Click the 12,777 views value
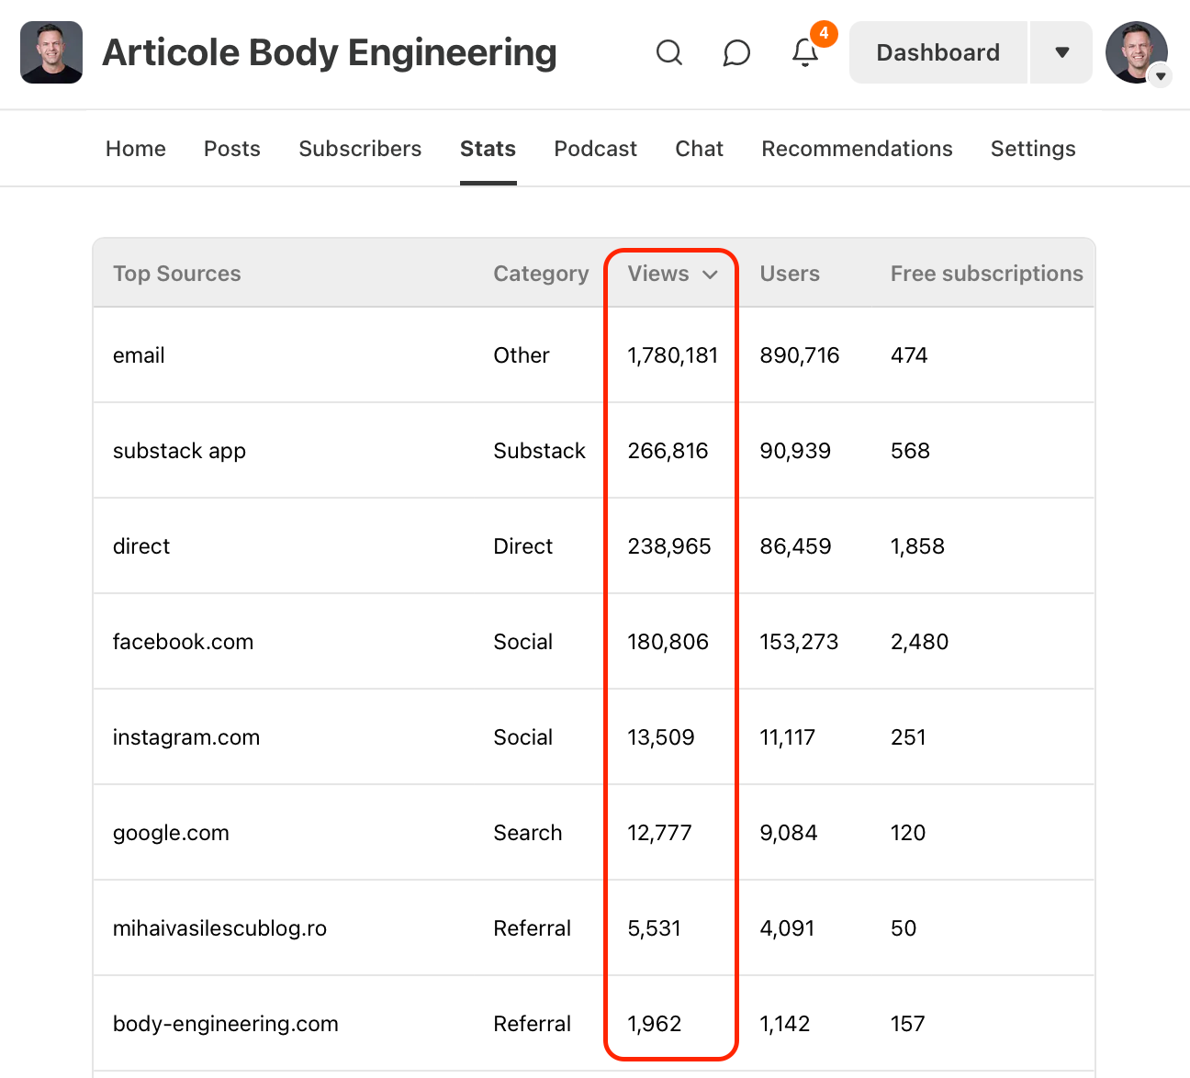Viewport: 1190px width, 1078px height. pos(659,833)
